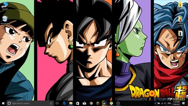Launch Google Chrome from the taskbar
Screen dimensions: 188x106
tap(91, 103)
